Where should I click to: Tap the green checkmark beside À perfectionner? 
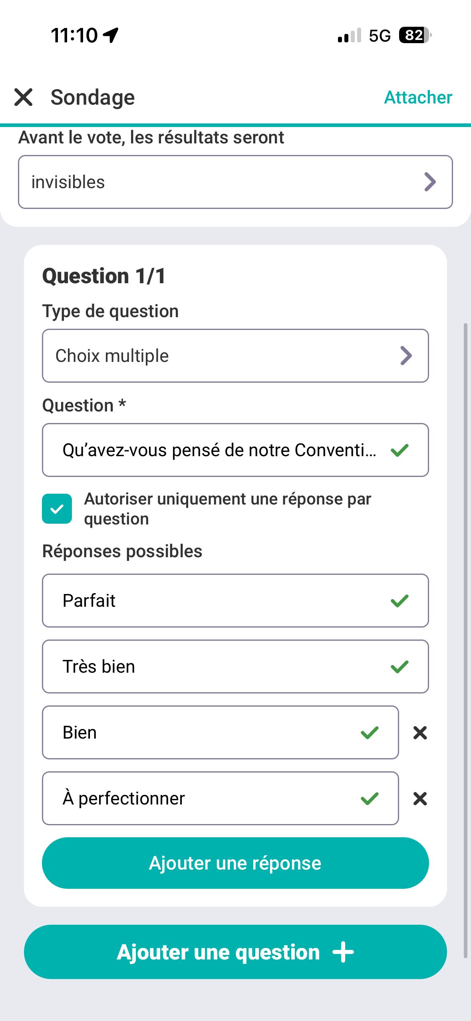[370, 799]
